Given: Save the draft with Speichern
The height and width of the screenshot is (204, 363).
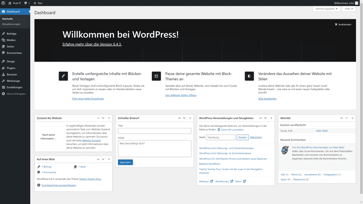Looking at the screenshot, I should [126, 162].
